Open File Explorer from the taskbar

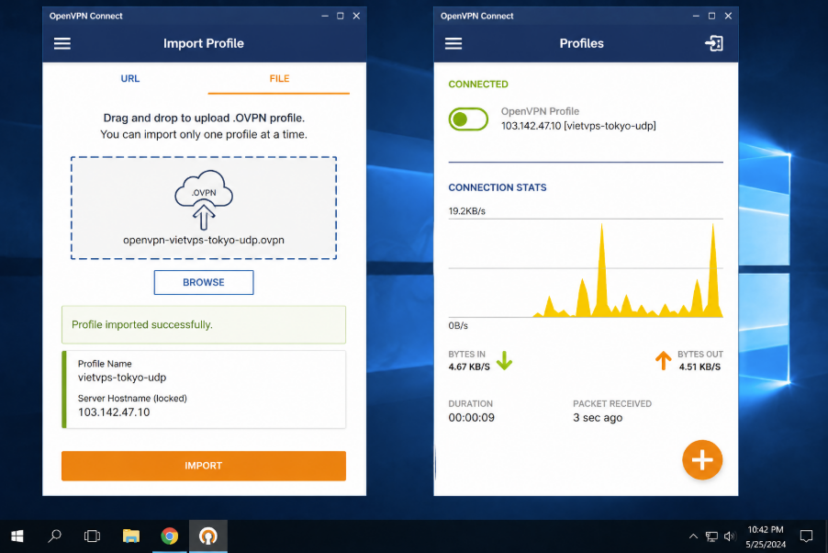click(131, 536)
